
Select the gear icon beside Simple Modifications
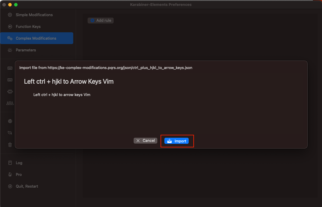click(x=10, y=15)
